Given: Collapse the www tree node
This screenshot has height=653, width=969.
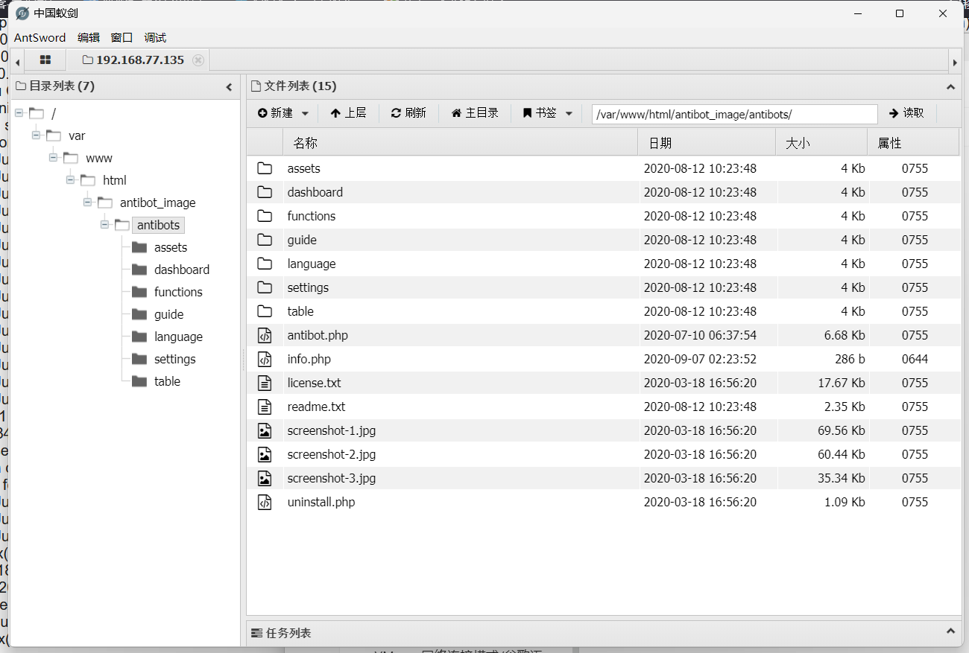Looking at the screenshot, I should tap(54, 158).
